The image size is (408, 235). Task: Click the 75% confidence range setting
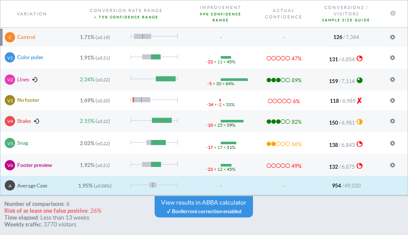[126, 17]
